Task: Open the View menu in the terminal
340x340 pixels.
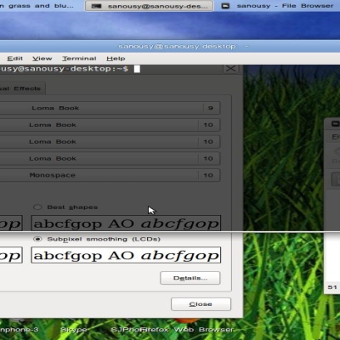Action: click(x=42, y=59)
